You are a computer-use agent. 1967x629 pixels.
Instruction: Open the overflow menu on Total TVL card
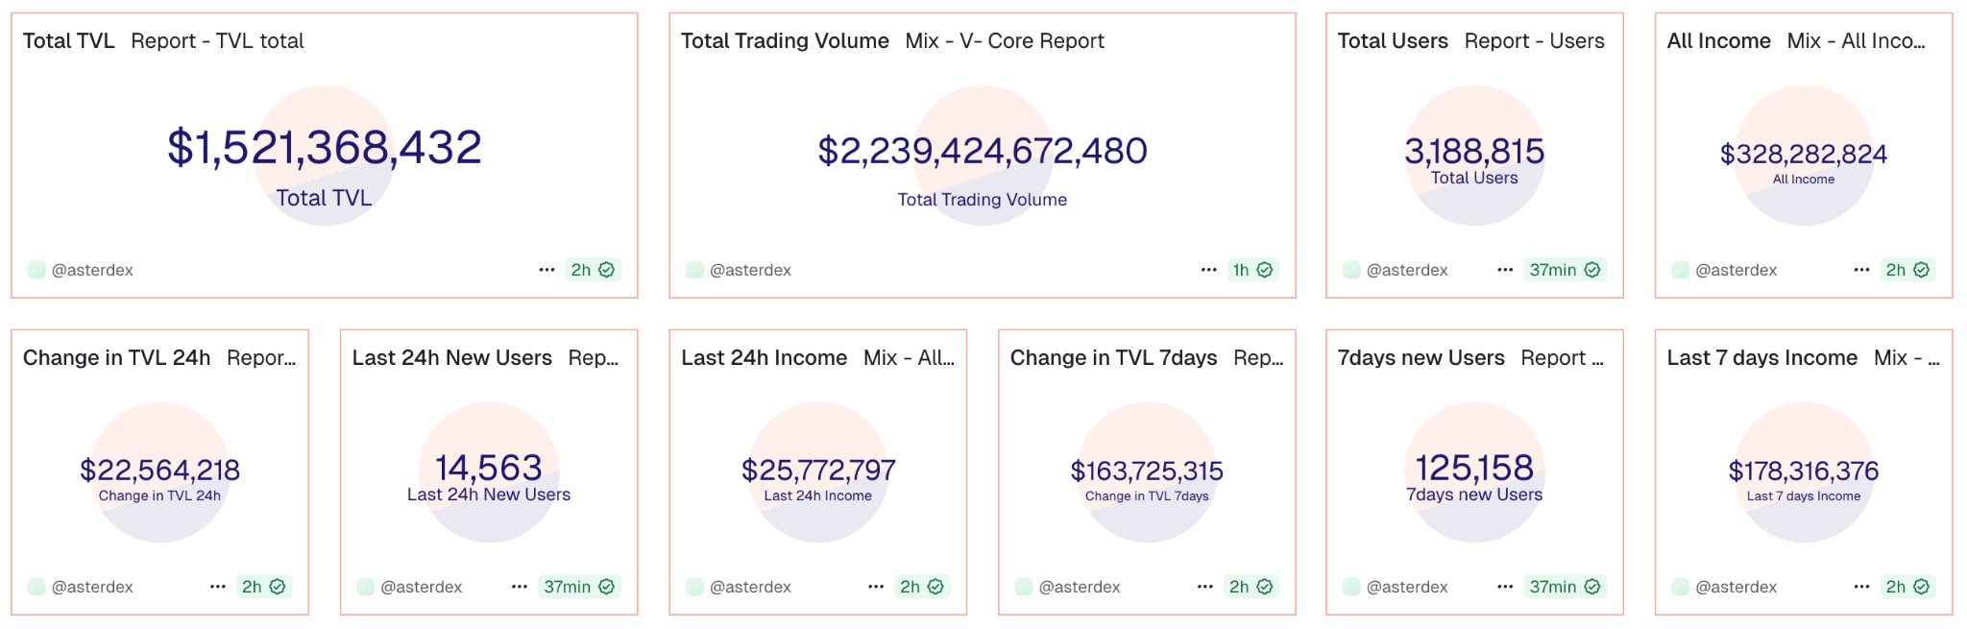point(547,270)
